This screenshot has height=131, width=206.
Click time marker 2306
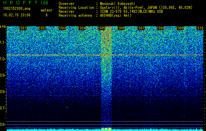click(x=121, y=28)
